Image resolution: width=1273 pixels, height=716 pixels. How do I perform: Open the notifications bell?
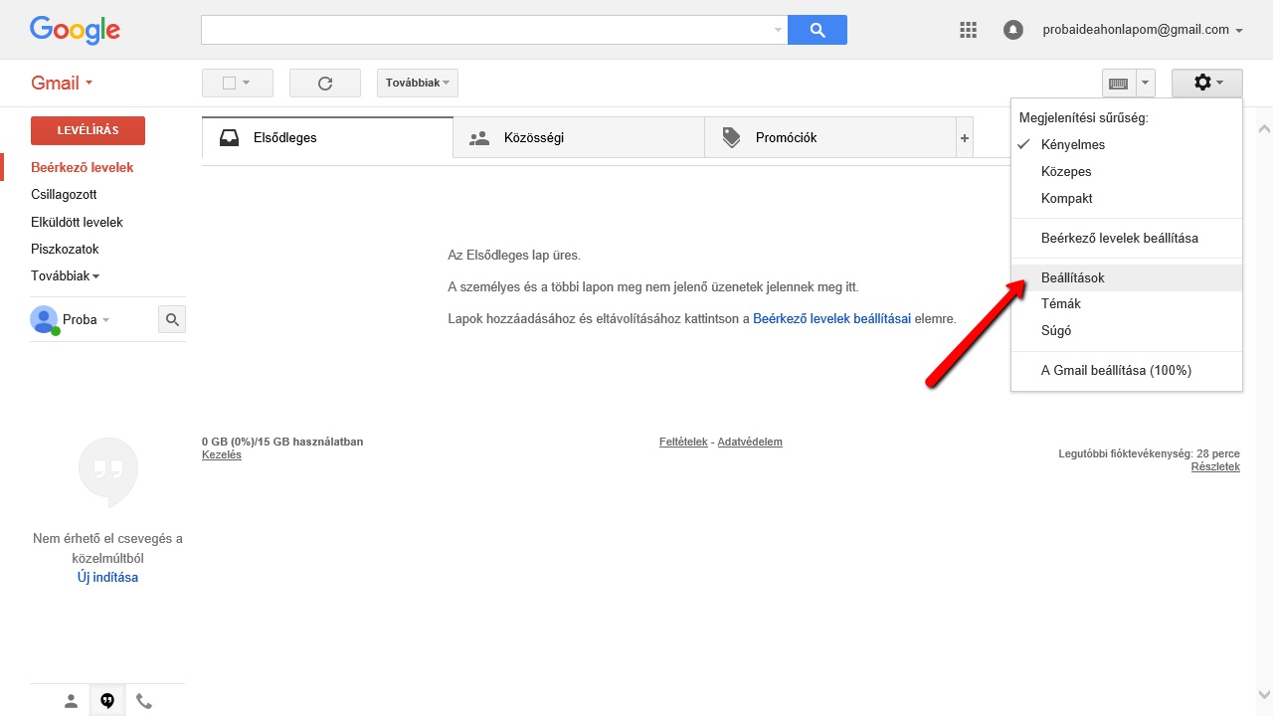tap(1013, 30)
